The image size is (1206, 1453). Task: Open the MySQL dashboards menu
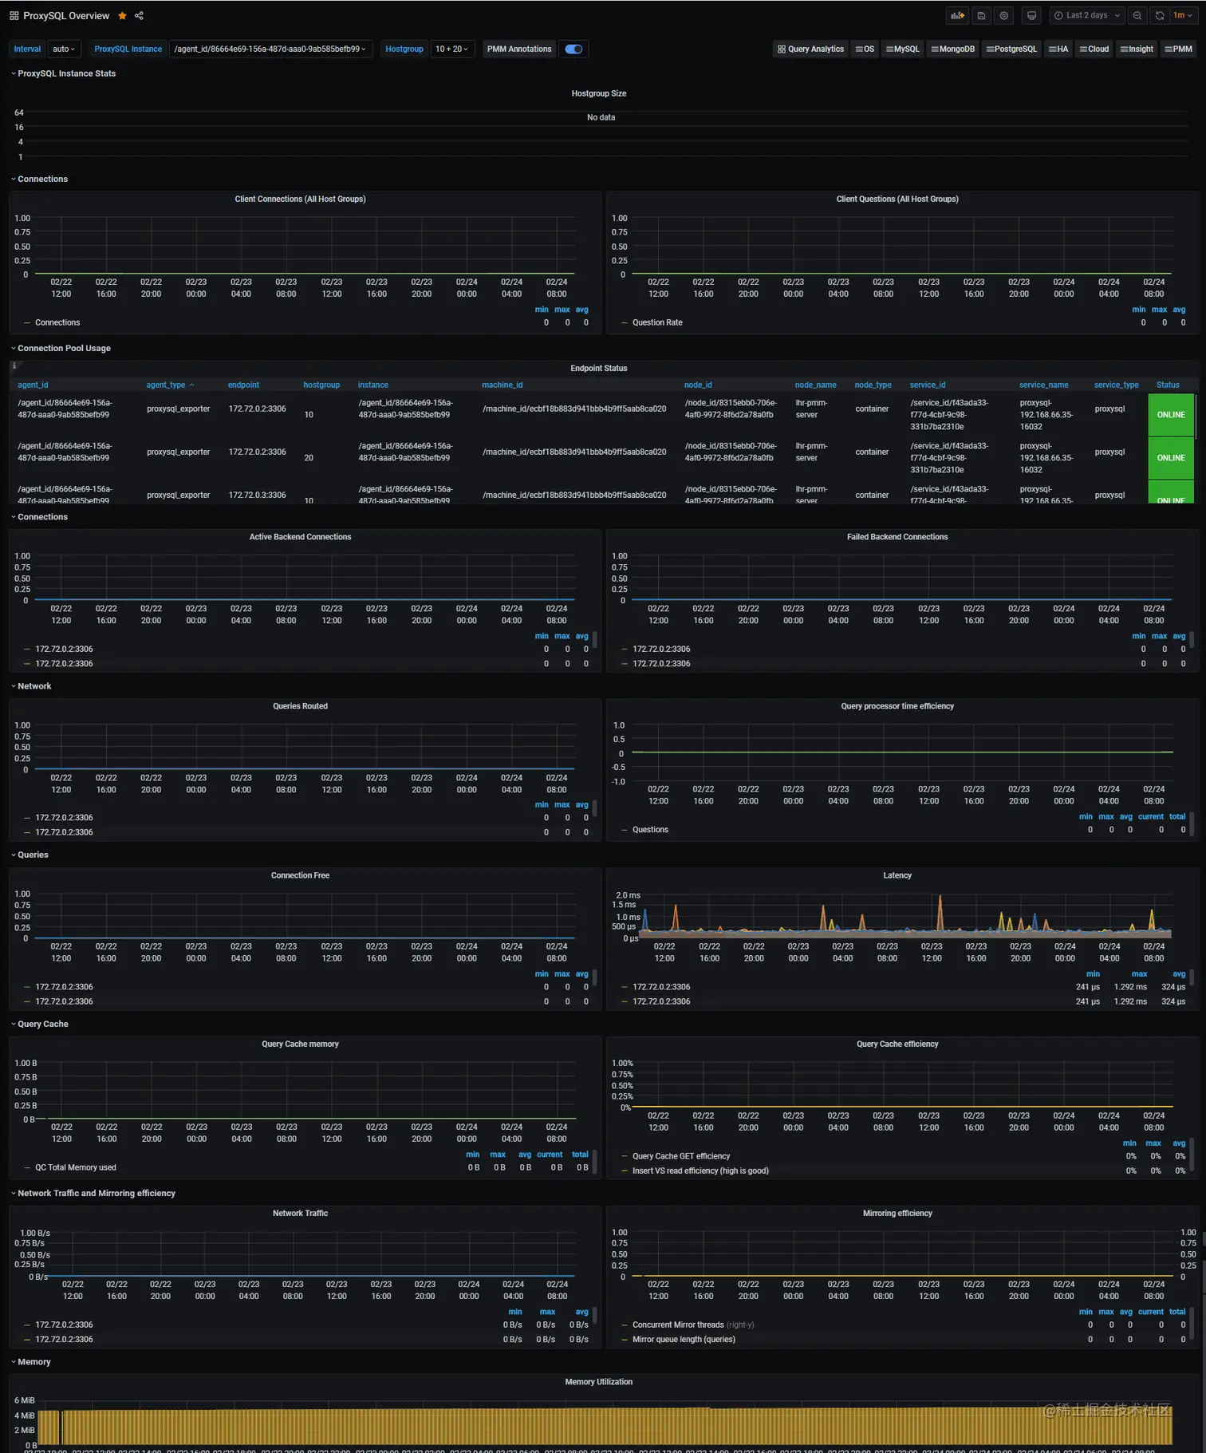(x=903, y=49)
